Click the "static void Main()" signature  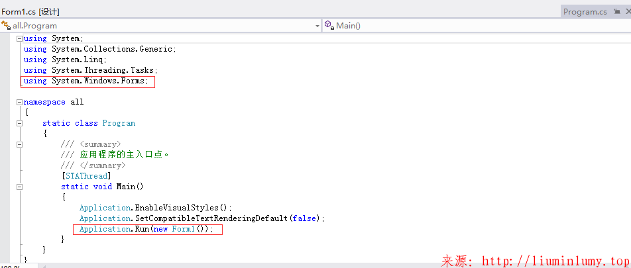coord(102,187)
